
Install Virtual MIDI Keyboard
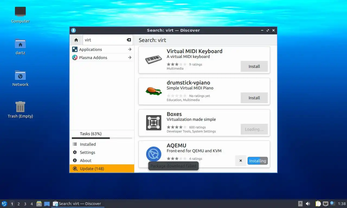click(x=254, y=66)
